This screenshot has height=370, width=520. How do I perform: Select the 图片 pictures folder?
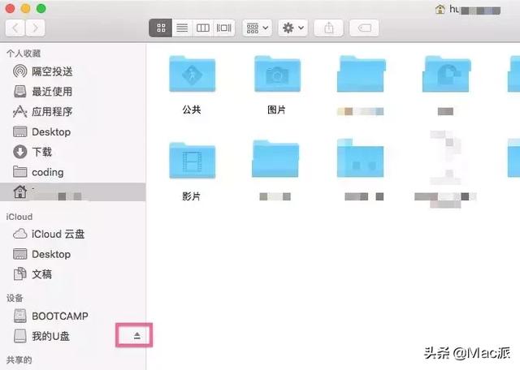tap(277, 85)
